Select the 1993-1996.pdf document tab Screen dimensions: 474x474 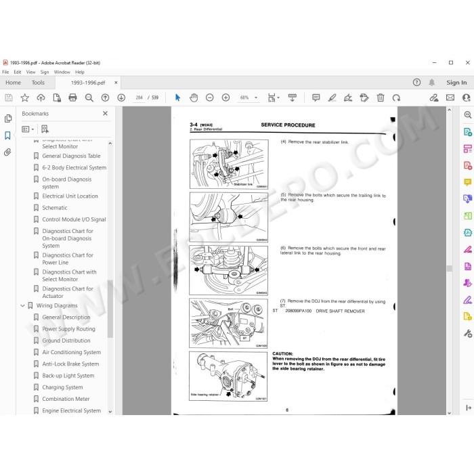pos(88,83)
